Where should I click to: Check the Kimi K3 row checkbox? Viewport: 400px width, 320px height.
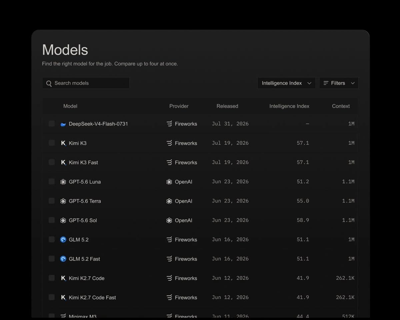tap(52, 143)
